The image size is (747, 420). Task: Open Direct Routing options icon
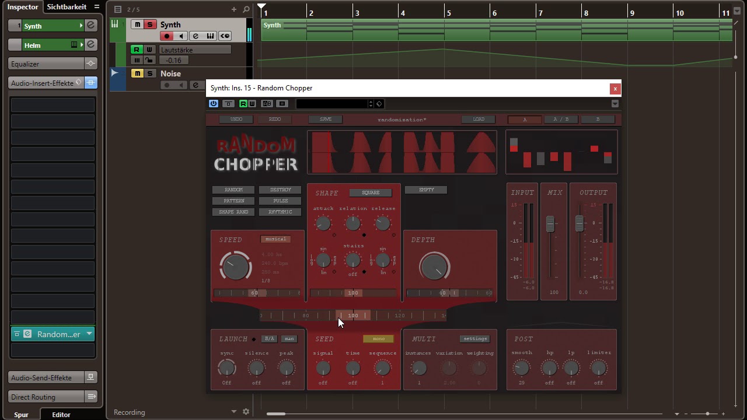pos(90,397)
